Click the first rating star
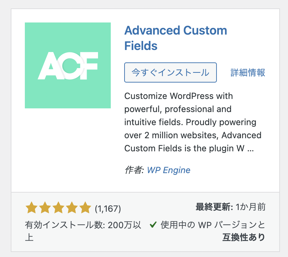The height and width of the screenshot is (257, 288). point(32,208)
